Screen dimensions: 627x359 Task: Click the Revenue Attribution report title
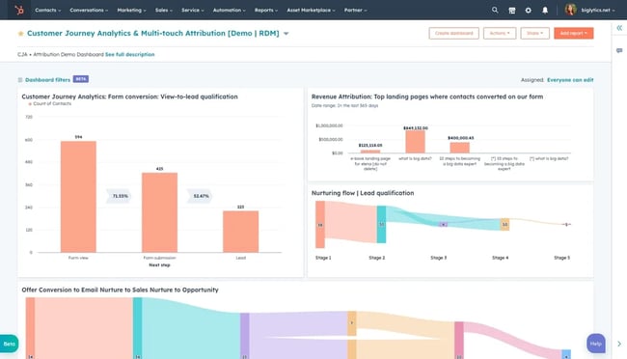click(427, 97)
